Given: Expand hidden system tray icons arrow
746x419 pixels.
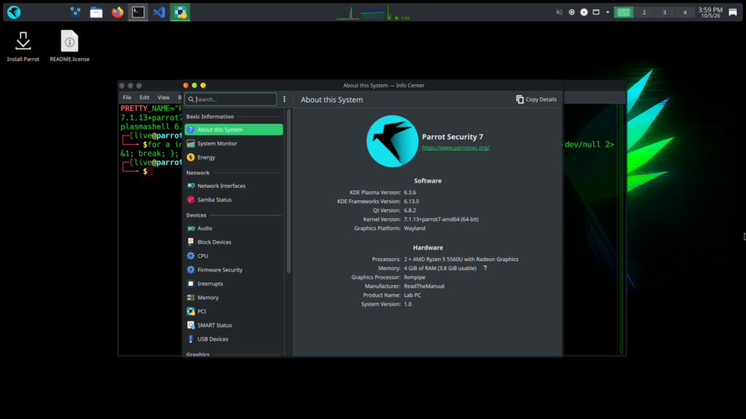Looking at the screenshot, I should tap(608, 12).
